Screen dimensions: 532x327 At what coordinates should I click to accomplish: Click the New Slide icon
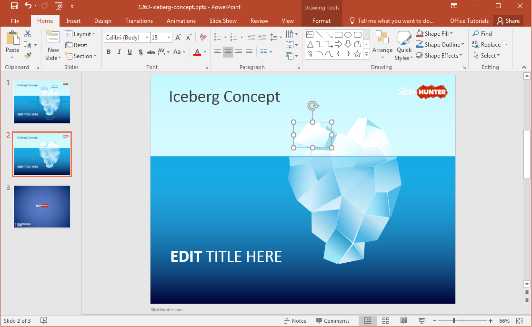point(53,40)
